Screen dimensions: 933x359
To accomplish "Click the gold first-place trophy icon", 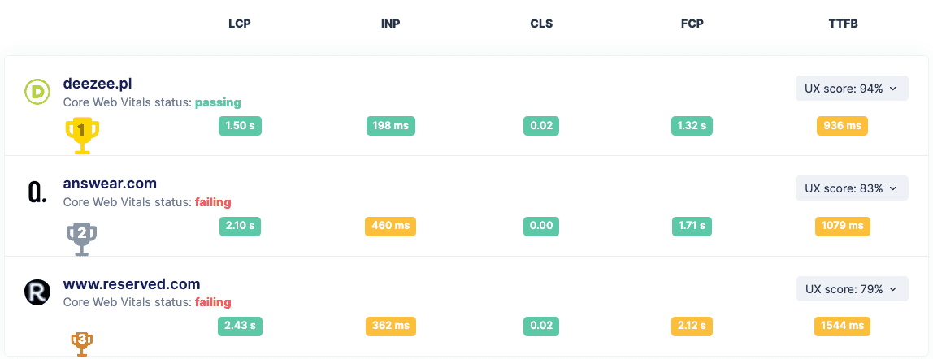I will tap(81, 133).
